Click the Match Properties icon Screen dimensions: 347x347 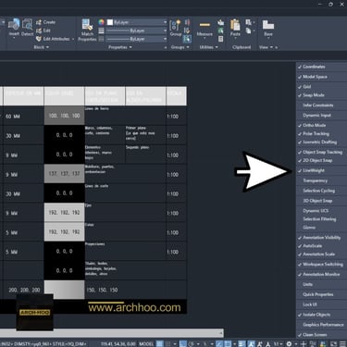click(87, 25)
